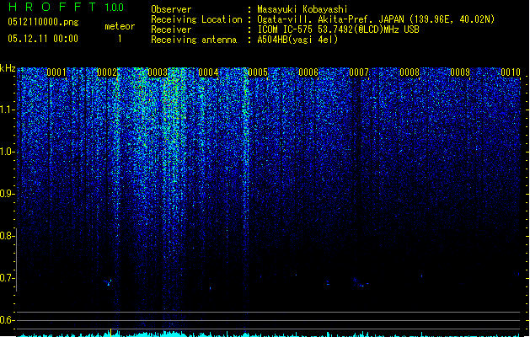Click the Ogata-vill. Akita-Pref. JAPAN location text
Screen dimensions: 530x337
pyautogui.click(x=376, y=19)
